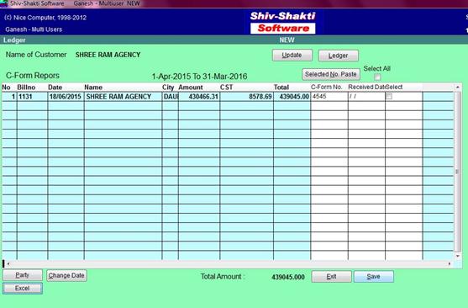Open the Change Date dialog

[66, 275]
